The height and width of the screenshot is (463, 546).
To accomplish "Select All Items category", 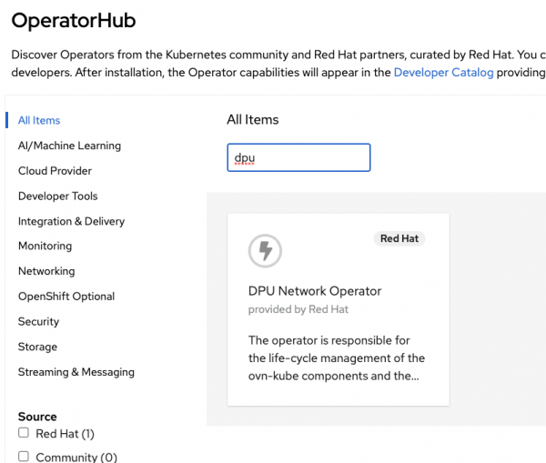I will (x=39, y=120).
